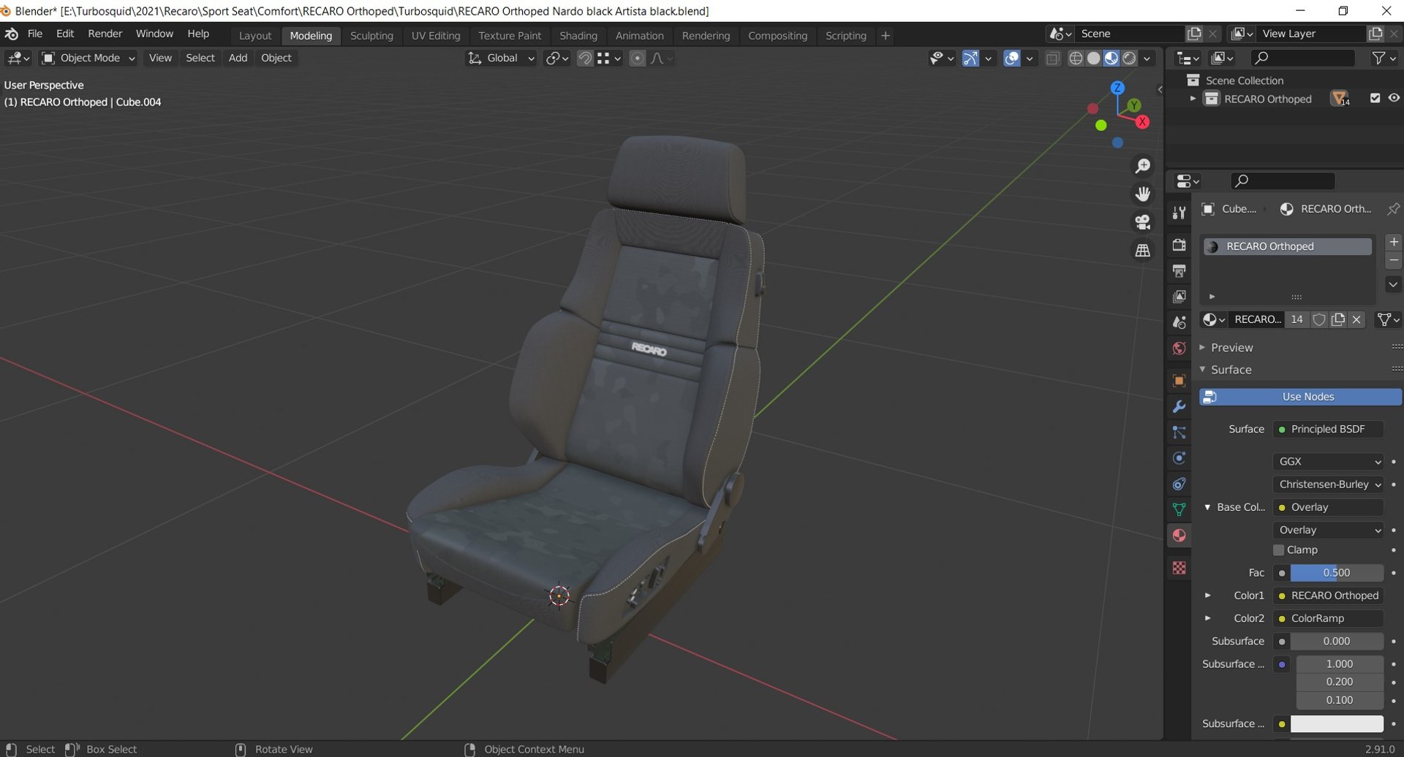Collapse the Base Color input
1404x757 pixels.
1207,507
